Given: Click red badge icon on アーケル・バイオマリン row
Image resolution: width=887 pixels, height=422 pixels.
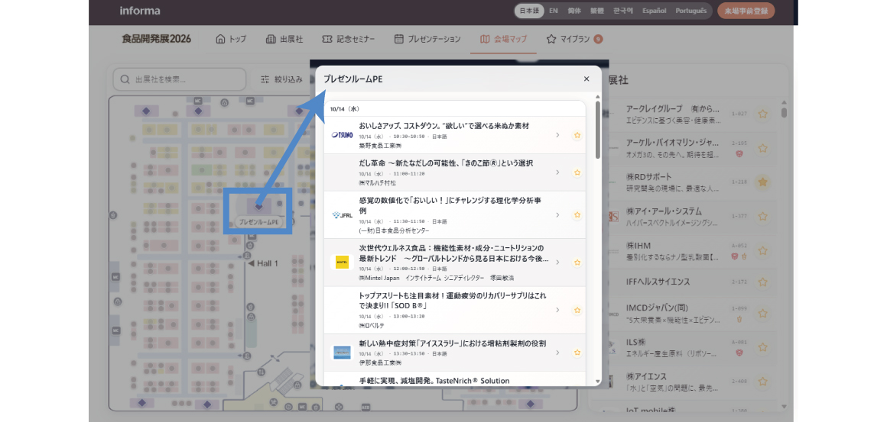Looking at the screenshot, I should coord(739,153).
